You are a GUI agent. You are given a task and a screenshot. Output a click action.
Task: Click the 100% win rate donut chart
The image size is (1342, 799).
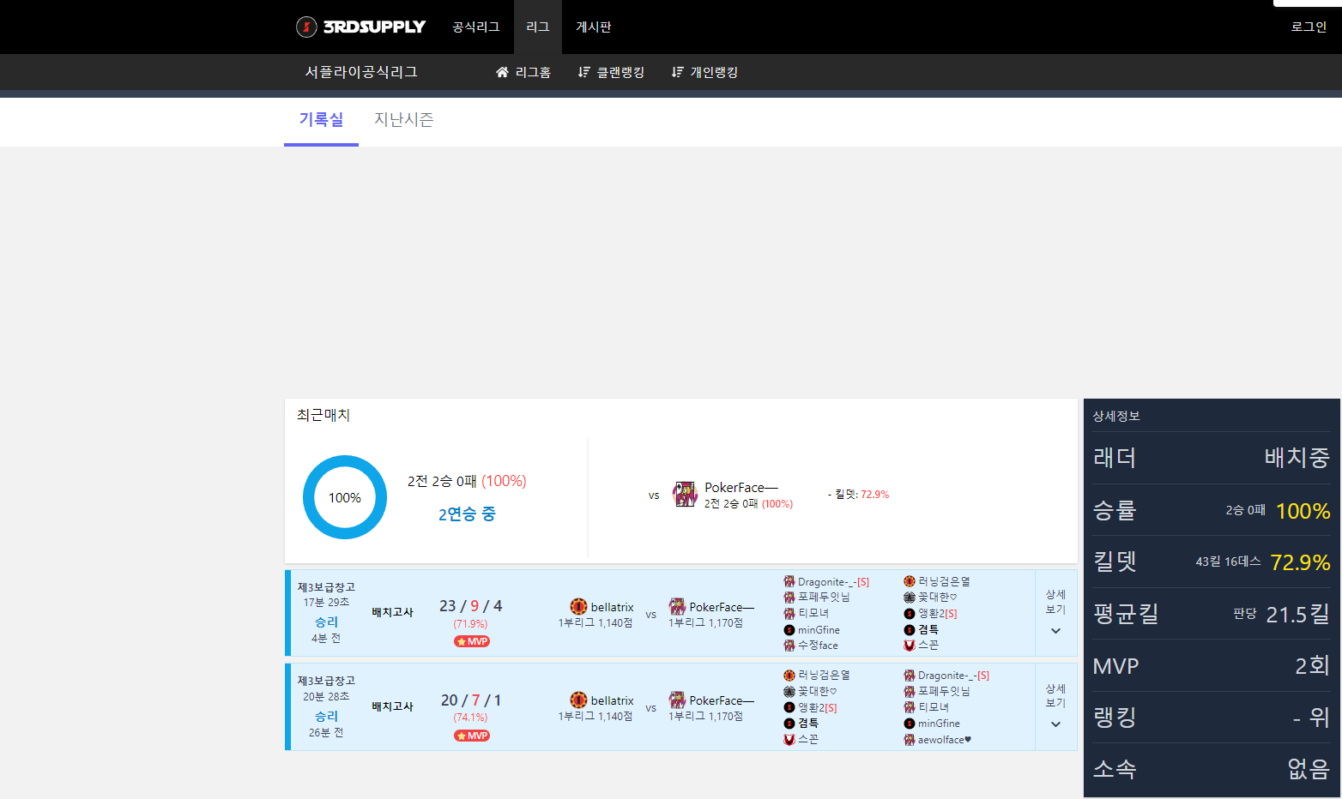click(x=345, y=497)
